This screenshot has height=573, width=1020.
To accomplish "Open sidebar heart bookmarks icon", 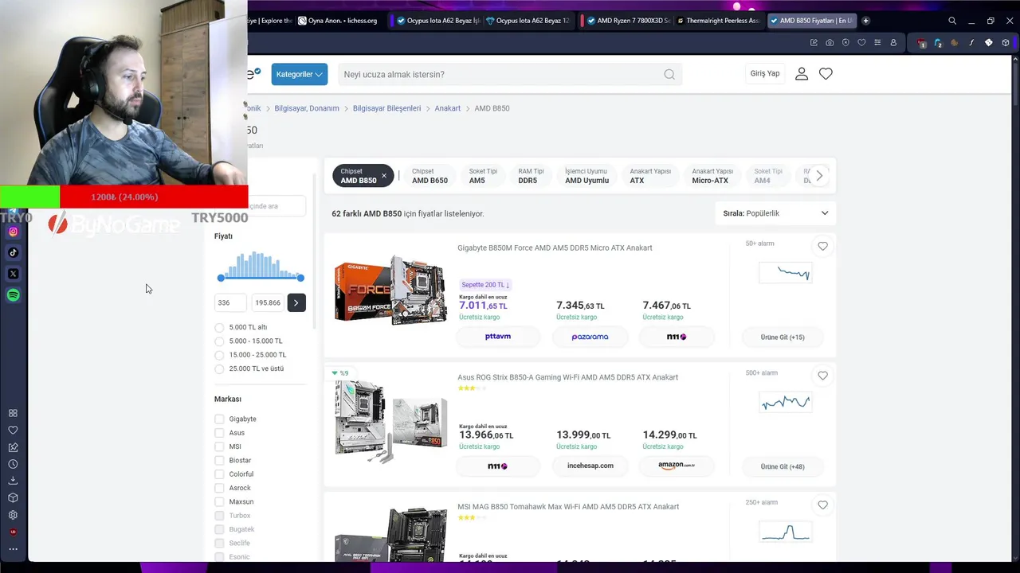I will point(13,430).
